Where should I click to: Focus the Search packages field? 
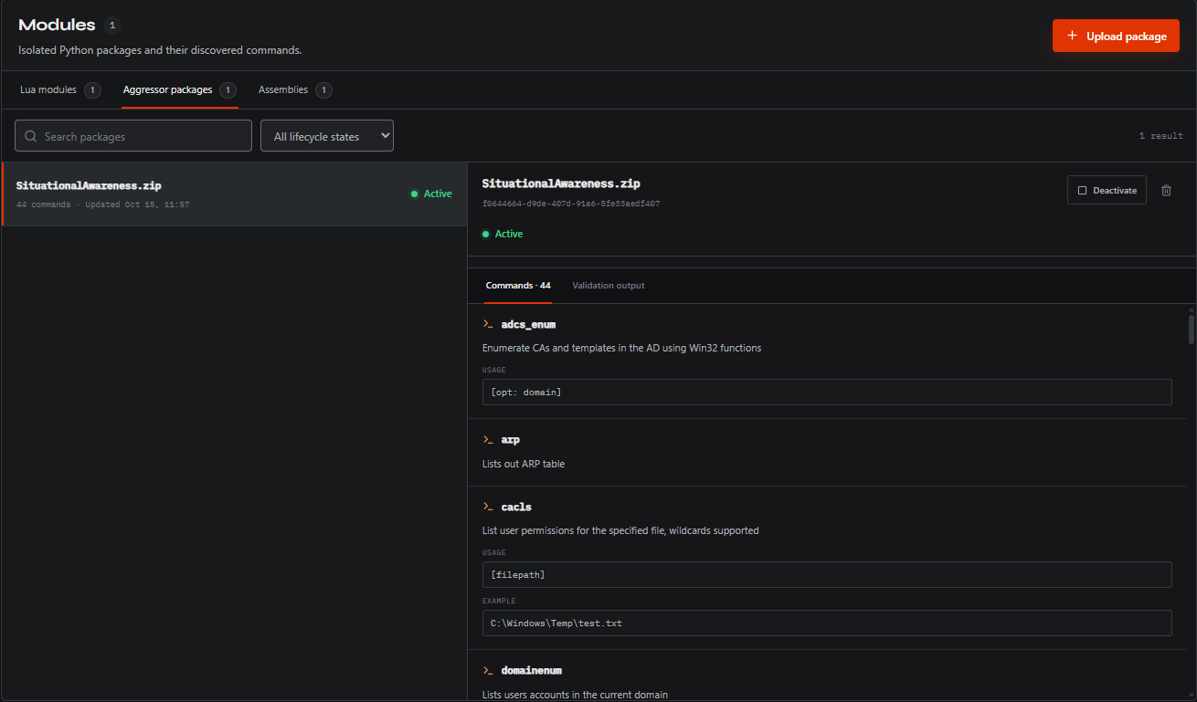pyautogui.click(x=133, y=136)
